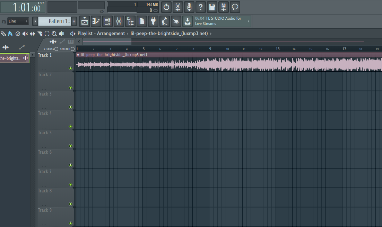This screenshot has height=227, width=382.
Task: Toggle the Z-CROSS option
Action: click(56, 49)
